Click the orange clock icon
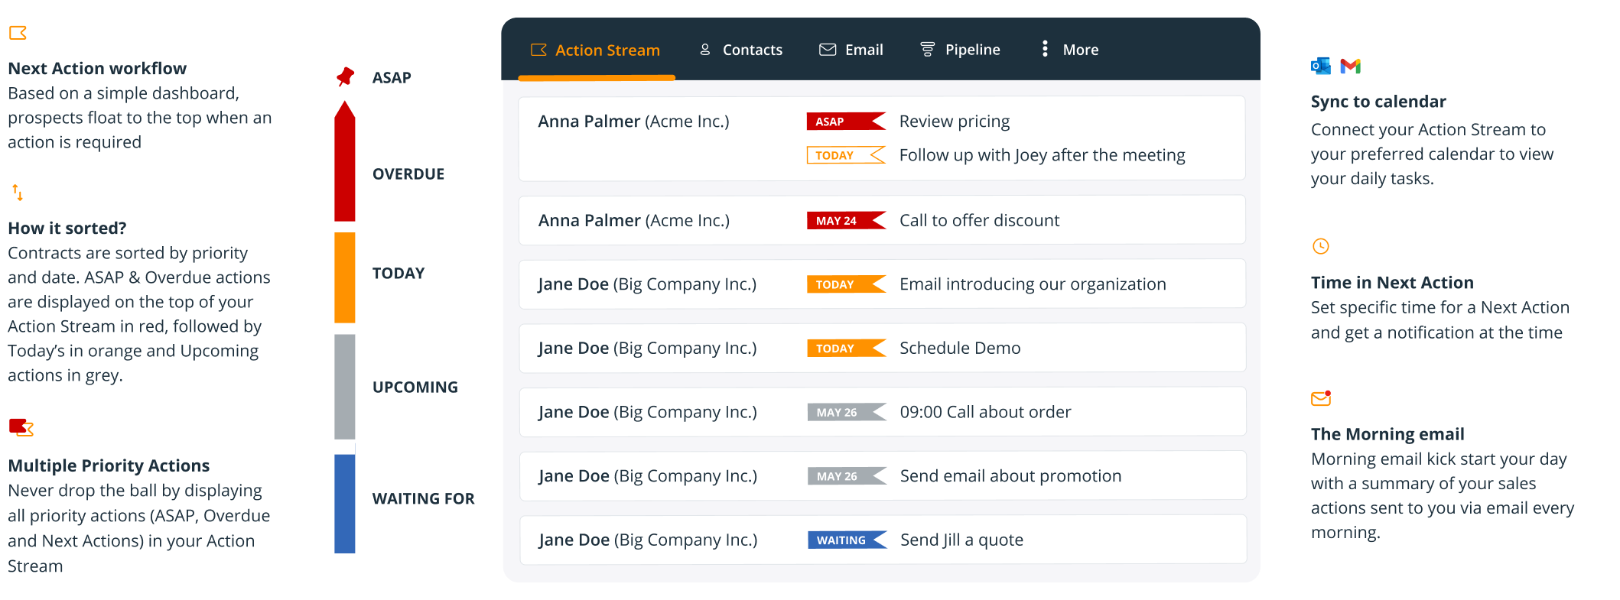 click(x=1321, y=246)
